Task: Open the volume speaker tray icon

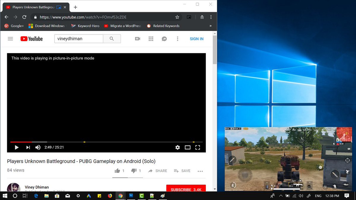Action: tap(301, 196)
